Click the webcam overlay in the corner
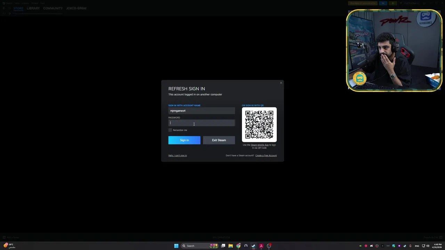Image resolution: width=445 pixels, height=250 pixels. point(394,50)
